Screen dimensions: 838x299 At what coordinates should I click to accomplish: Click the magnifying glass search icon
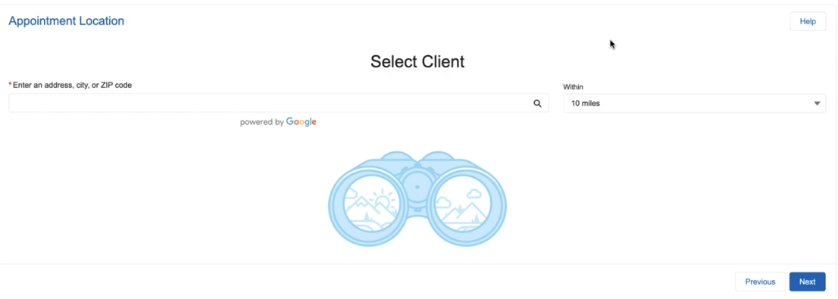537,104
